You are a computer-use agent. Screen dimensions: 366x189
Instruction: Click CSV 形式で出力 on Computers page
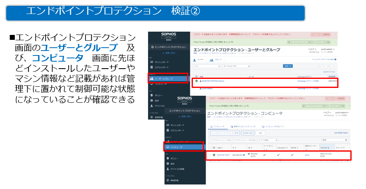[x=341, y=133]
